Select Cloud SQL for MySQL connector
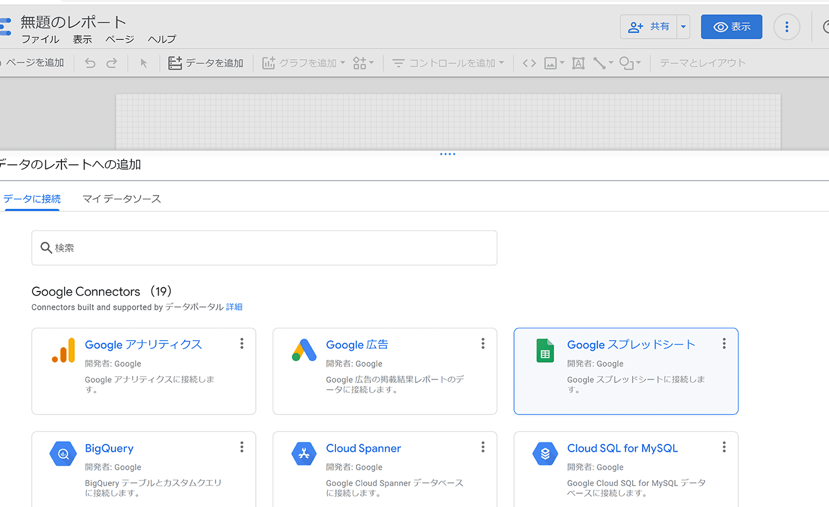The image size is (829, 507). [x=626, y=469]
